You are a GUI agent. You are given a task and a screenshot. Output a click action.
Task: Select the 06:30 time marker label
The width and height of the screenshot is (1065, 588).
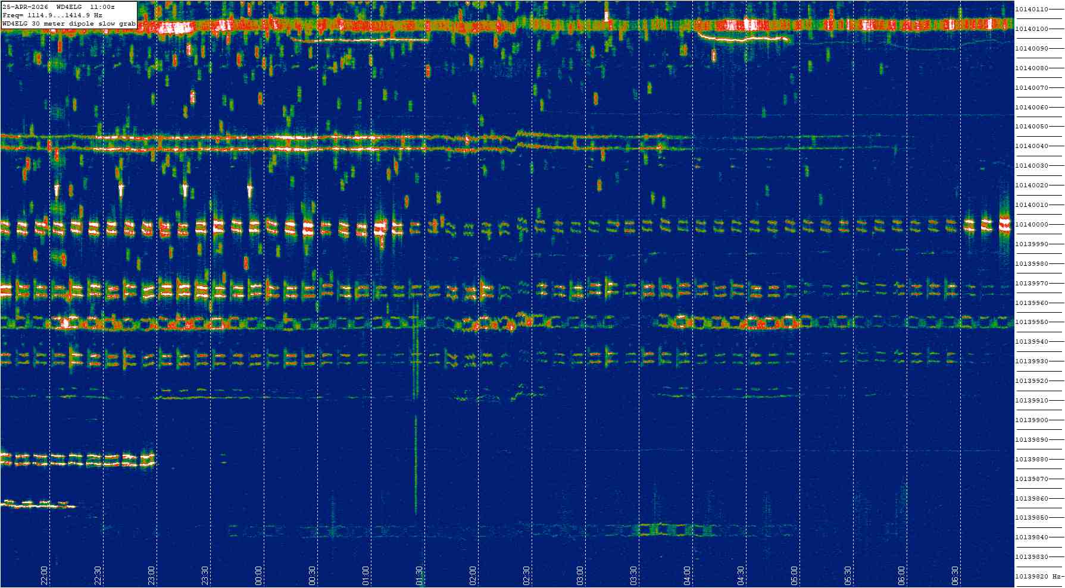[955, 575]
